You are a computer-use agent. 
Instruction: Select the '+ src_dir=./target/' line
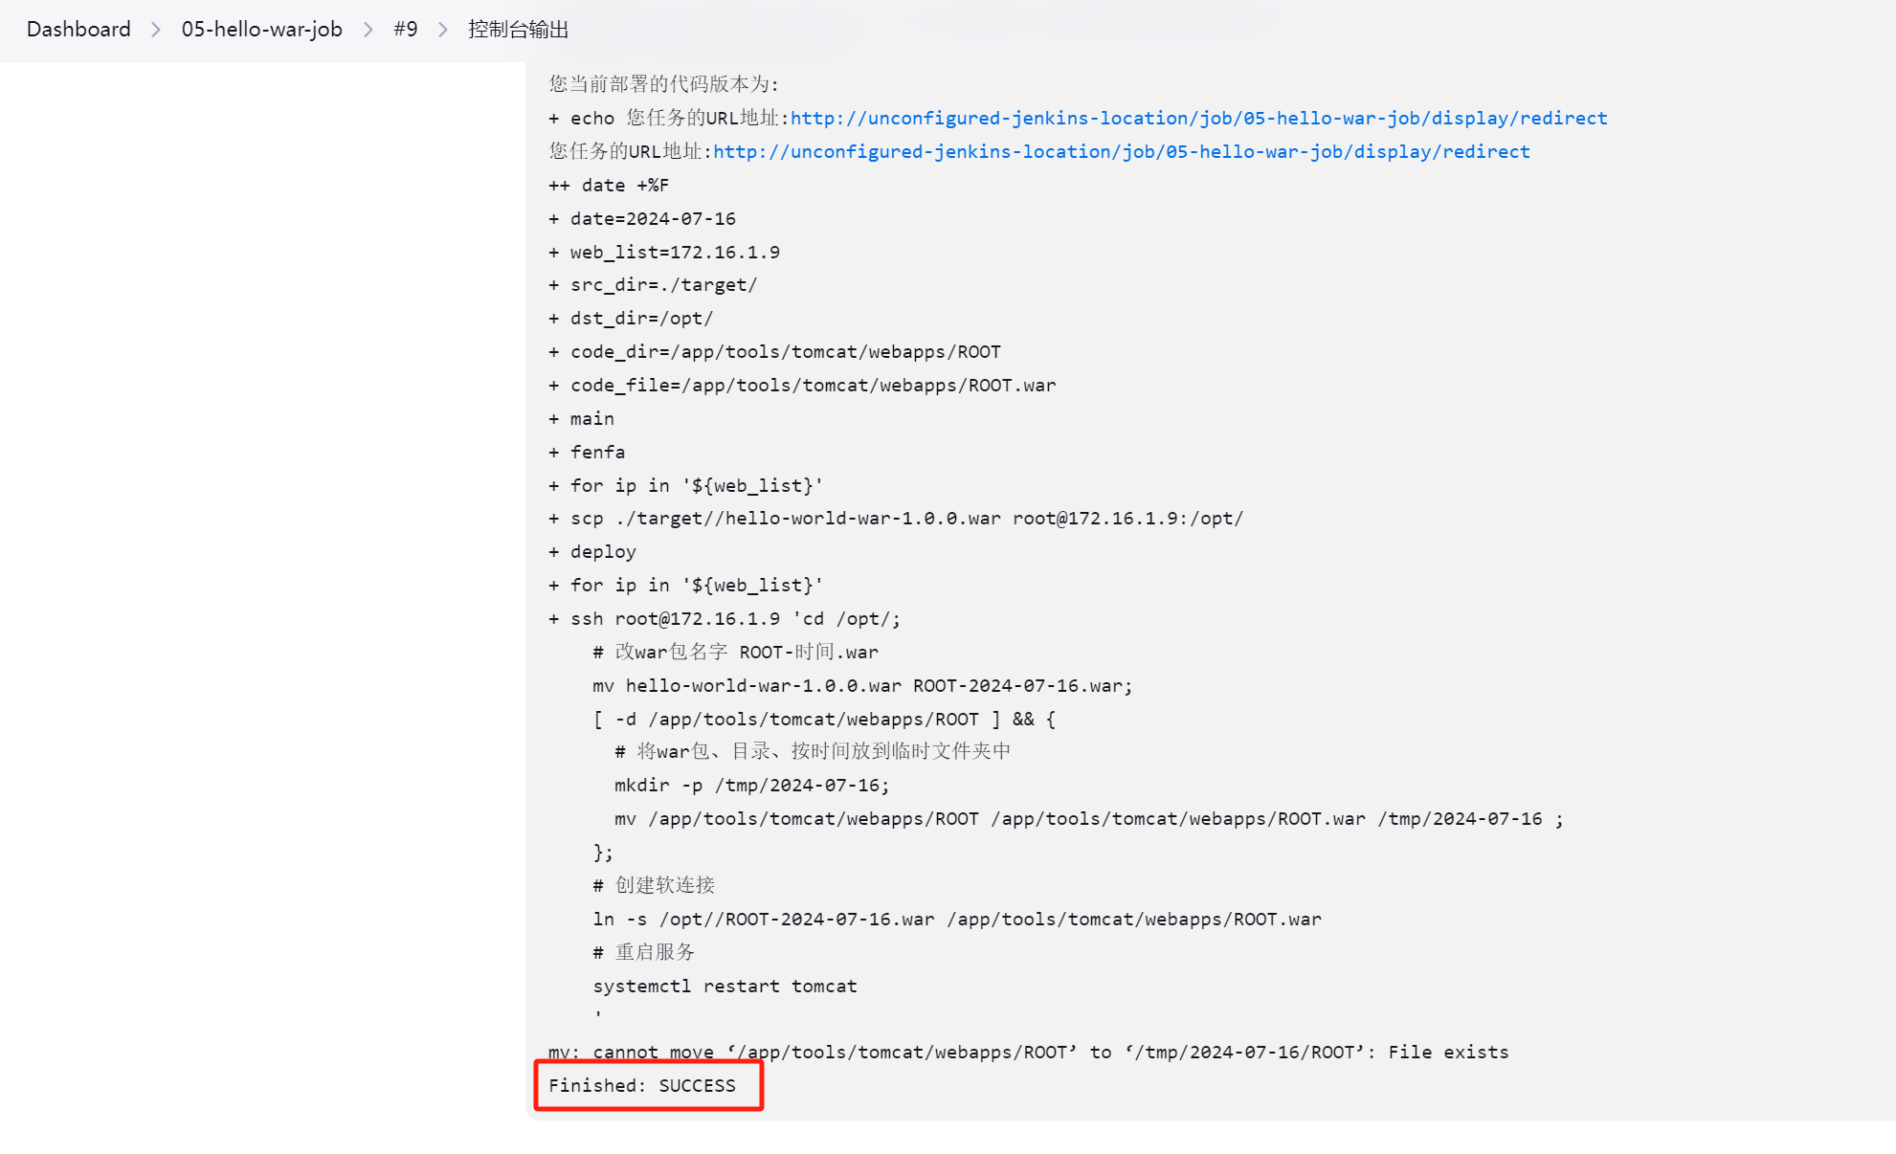(653, 284)
